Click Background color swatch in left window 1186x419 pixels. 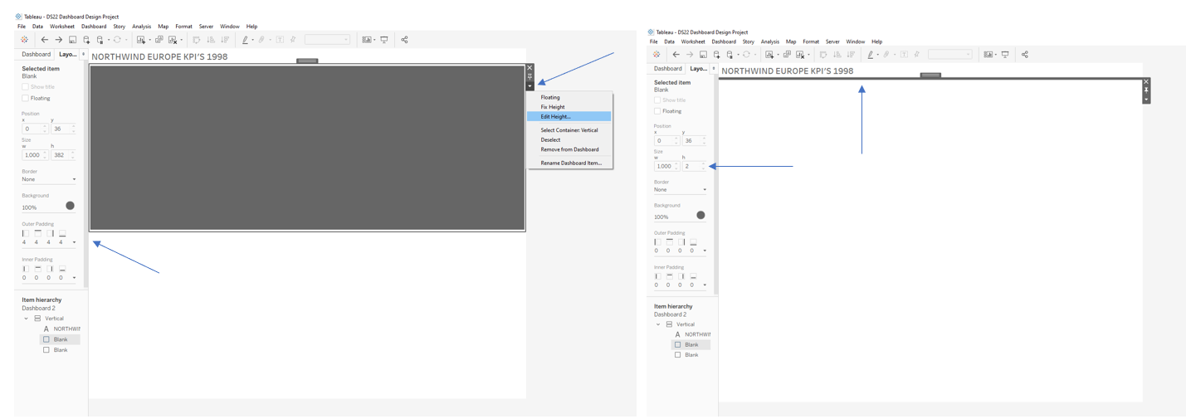70,206
